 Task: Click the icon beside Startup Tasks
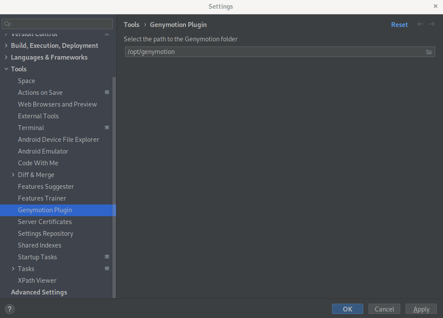click(x=107, y=257)
